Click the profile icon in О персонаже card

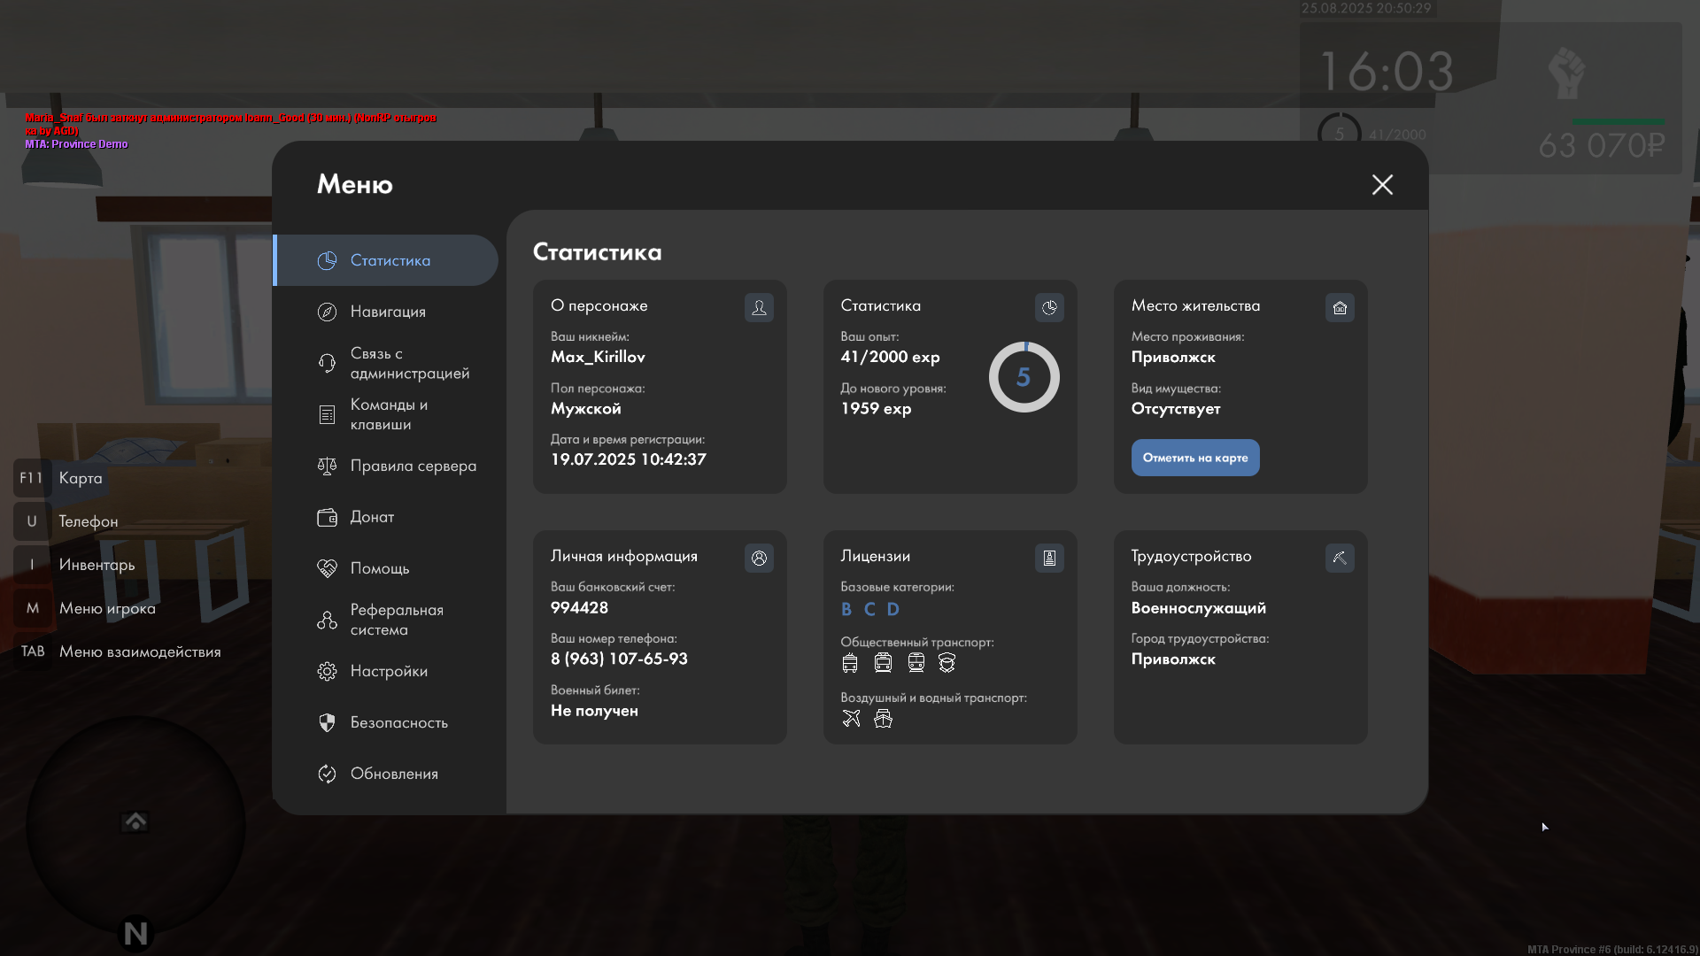759,307
